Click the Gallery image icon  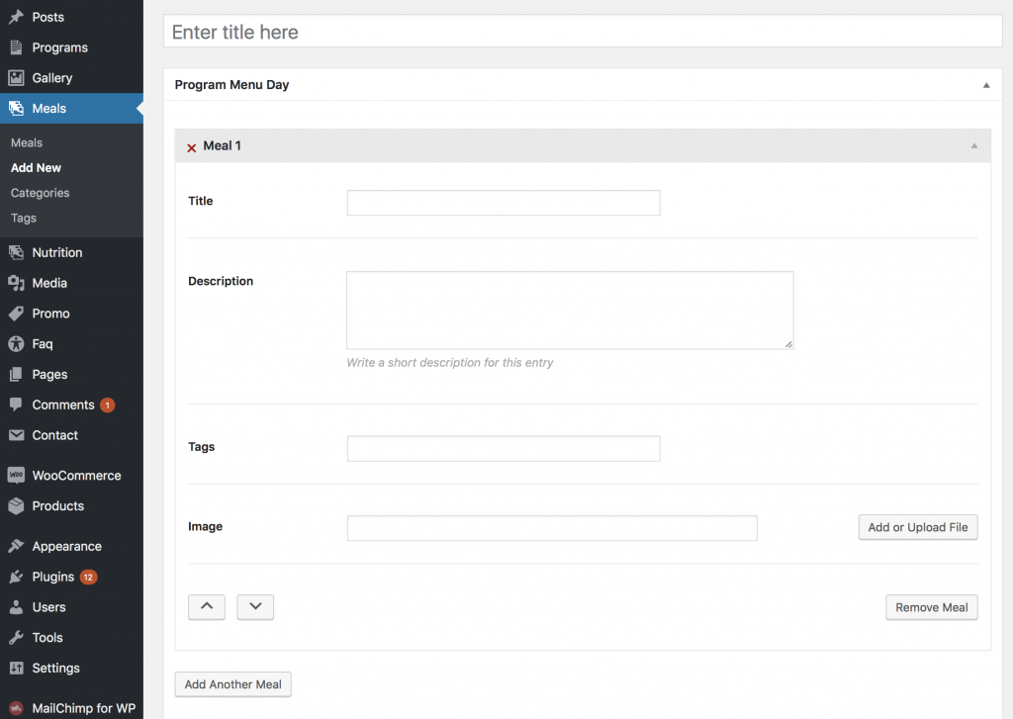(x=16, y=77)
